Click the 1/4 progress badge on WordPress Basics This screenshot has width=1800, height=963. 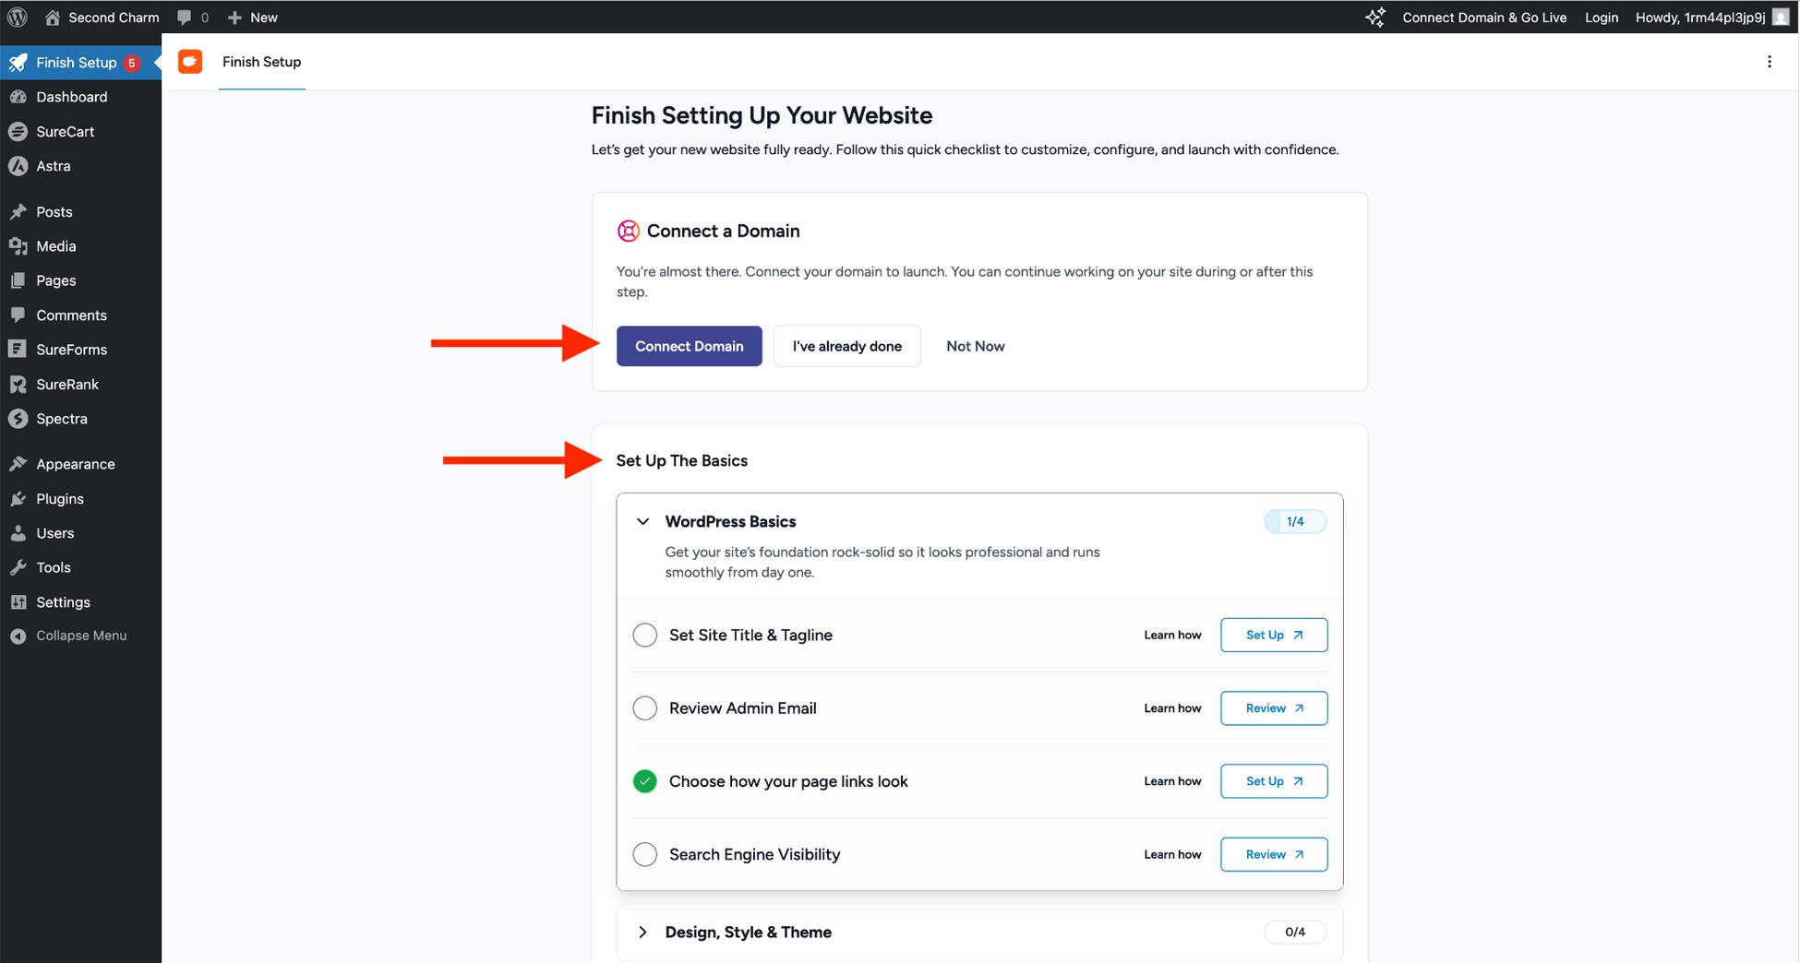pos(1294,521)
